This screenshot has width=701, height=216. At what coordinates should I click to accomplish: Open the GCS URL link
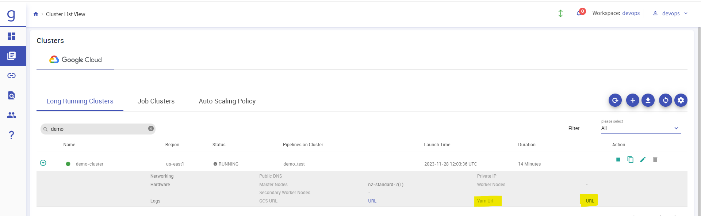pos(372,201)
